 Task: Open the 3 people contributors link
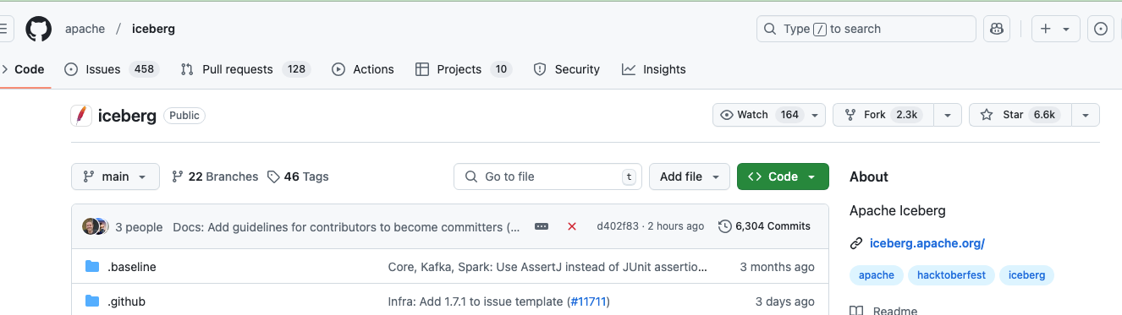coord(139,226)
